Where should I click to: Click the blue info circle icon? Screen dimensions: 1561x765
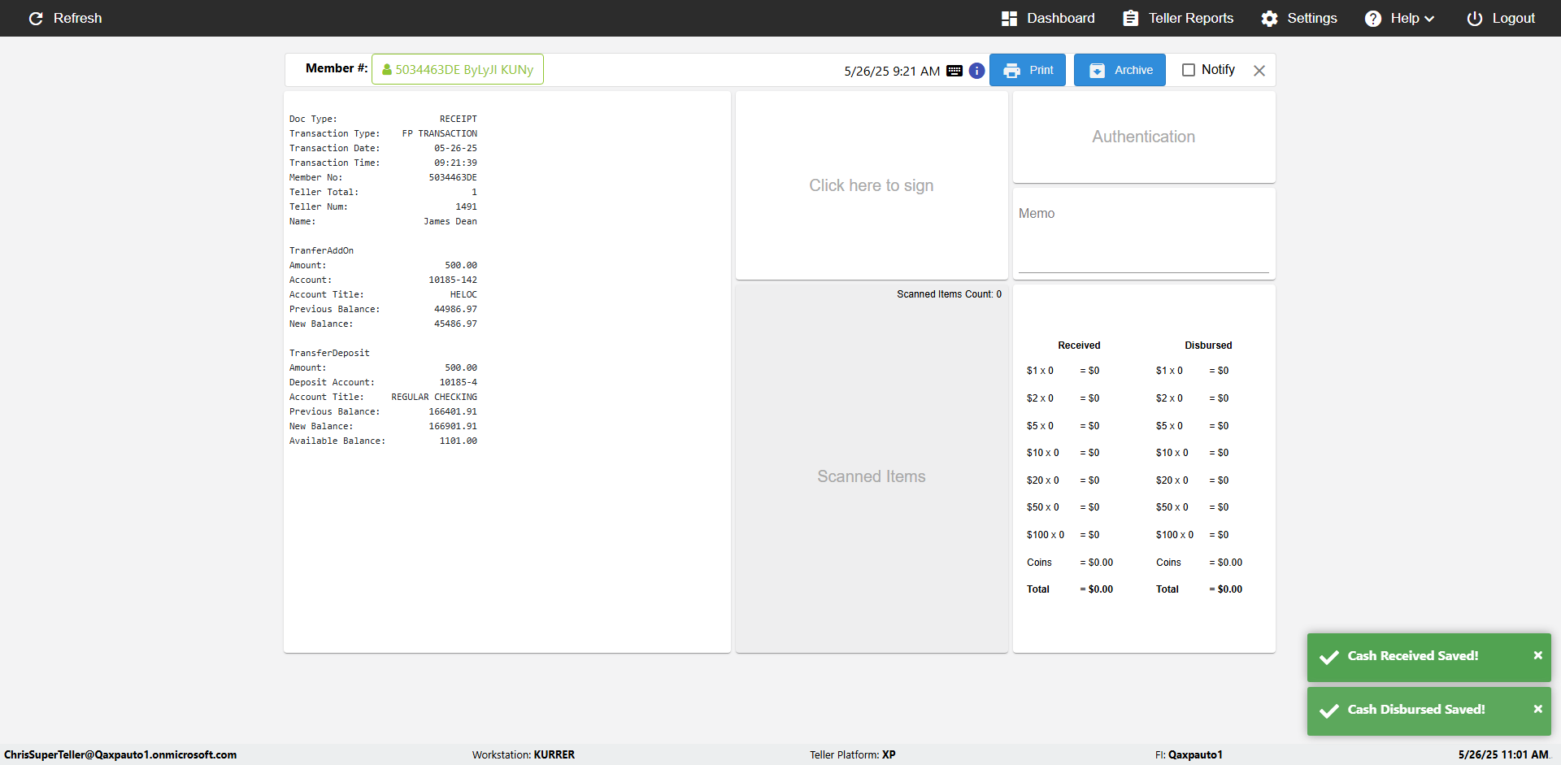pyautogui.click(x=977, y=71)
